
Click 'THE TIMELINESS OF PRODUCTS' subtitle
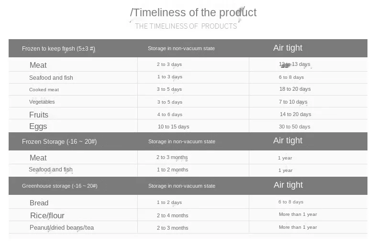point(186,26)
